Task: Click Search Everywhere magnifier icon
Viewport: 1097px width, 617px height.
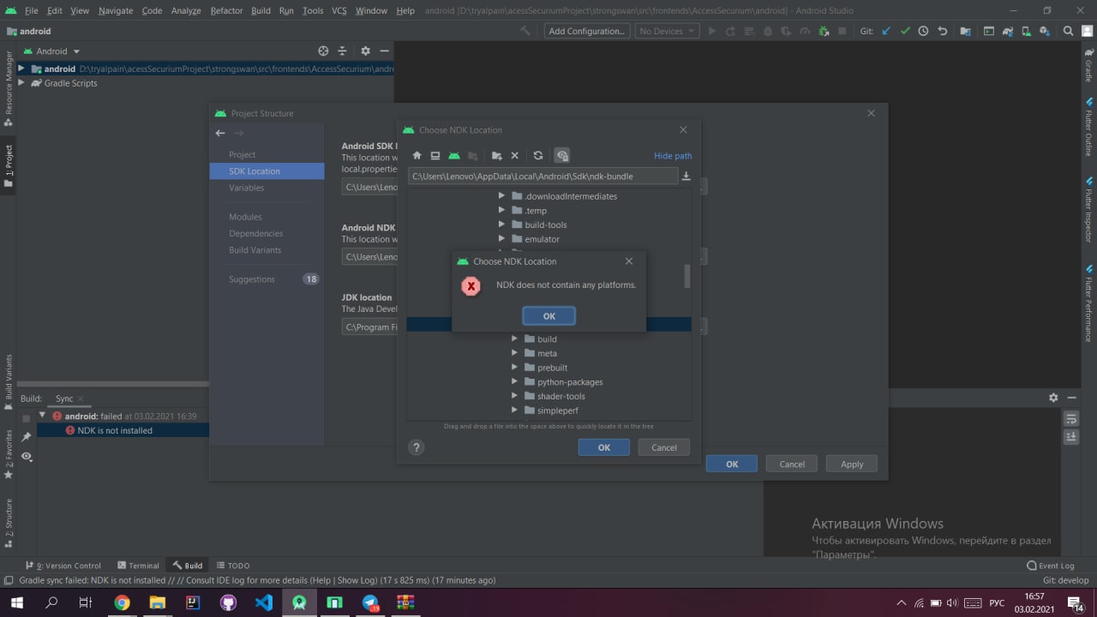Action: pos(1068,31)
